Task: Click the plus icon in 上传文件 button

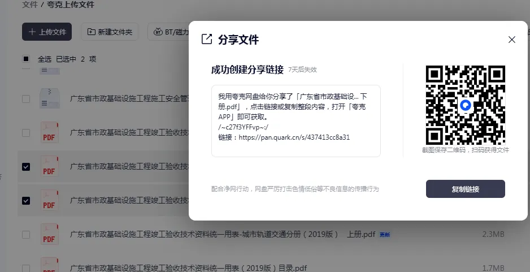Action: coord(32,32)
